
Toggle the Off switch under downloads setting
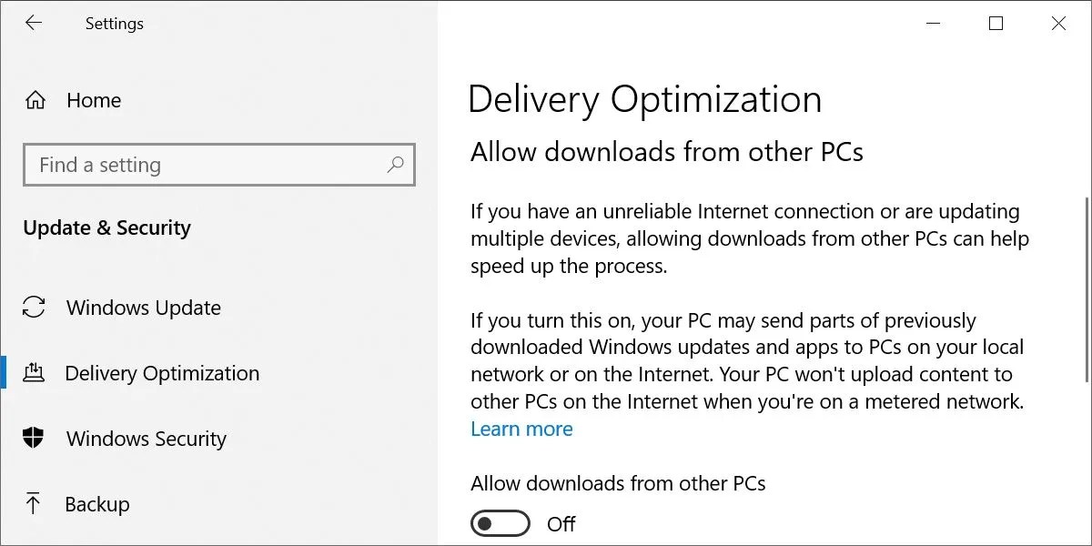tap(500, 523)
